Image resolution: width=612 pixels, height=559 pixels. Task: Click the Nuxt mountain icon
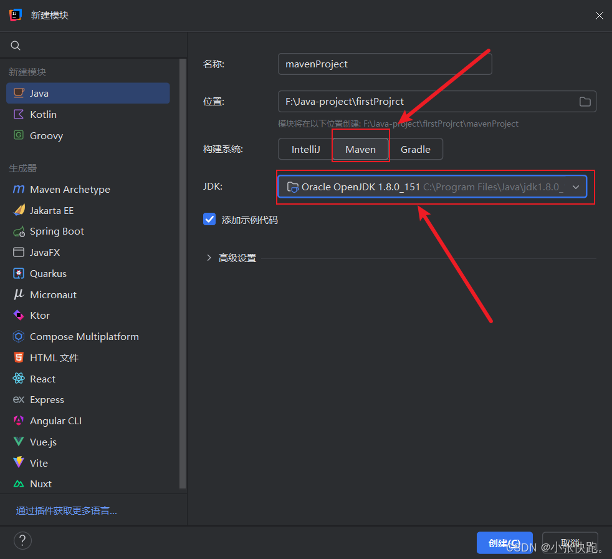point(19,484)
